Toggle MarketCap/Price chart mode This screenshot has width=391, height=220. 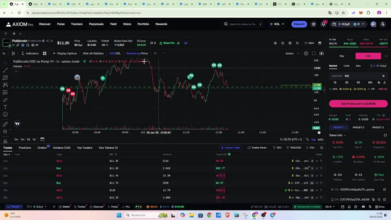tap(137, 53)
